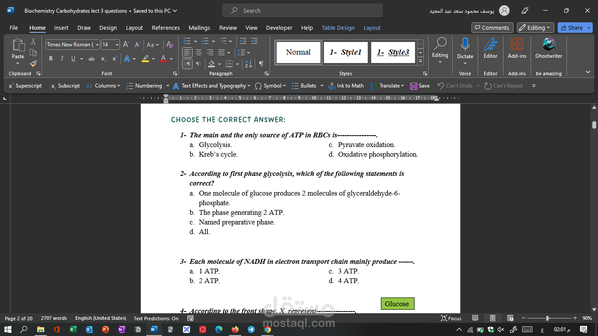Screen dimensions: 598x336
Task: Apply the red font color
Action: 163,59
